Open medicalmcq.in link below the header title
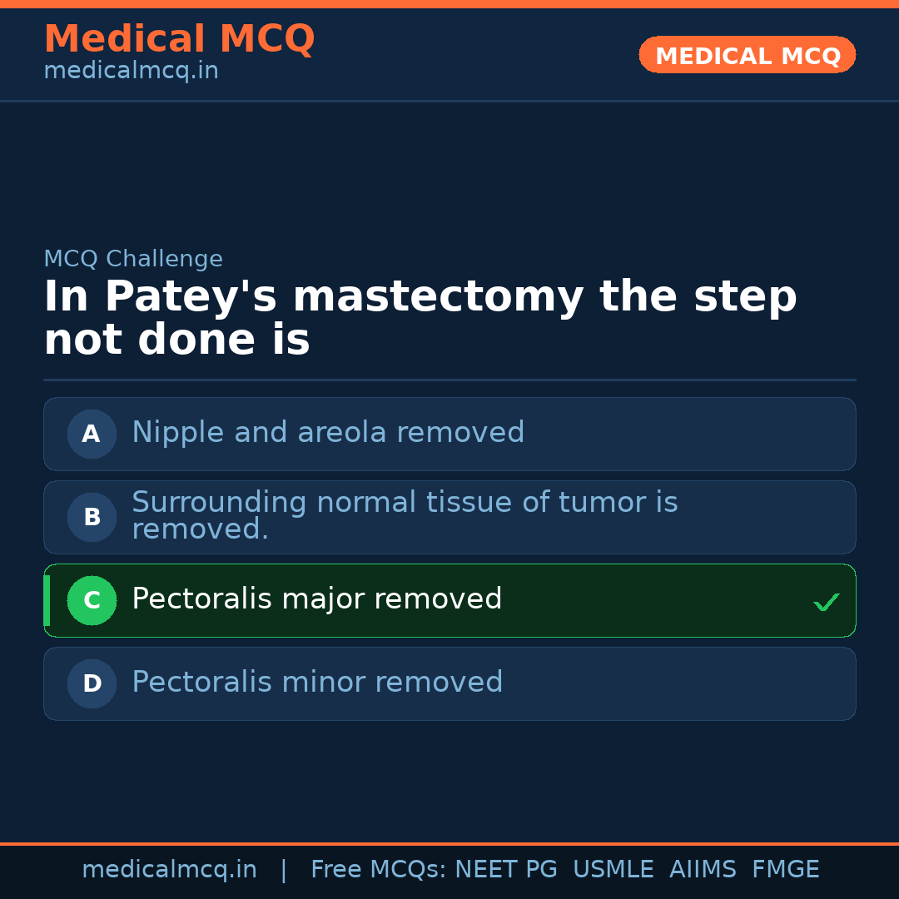Viewport: 899px width, 899px height. [131, 71]
